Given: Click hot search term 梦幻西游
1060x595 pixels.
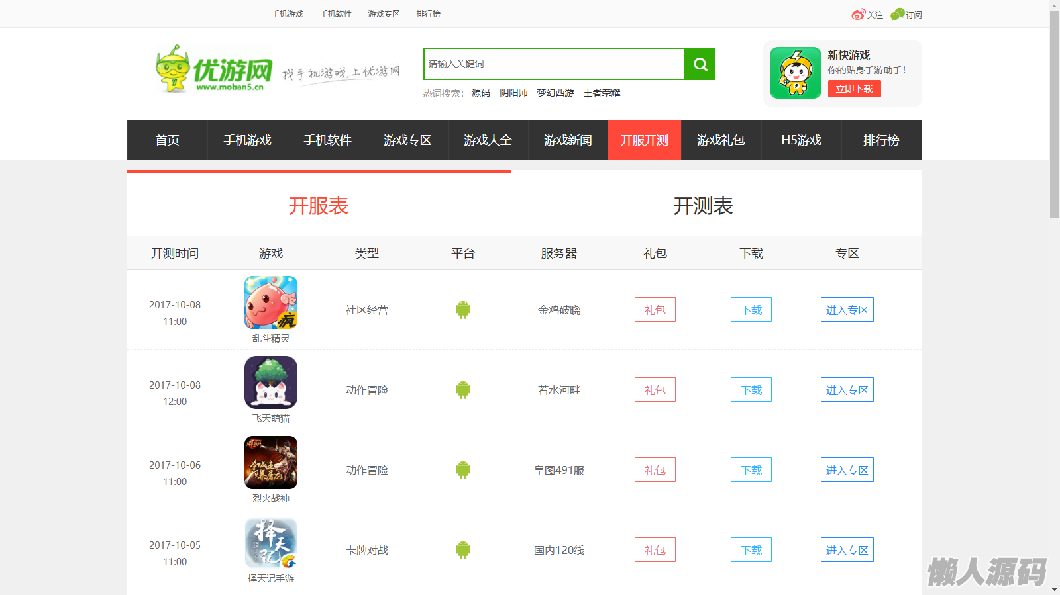Looking at the screenshot, I should 555,93.
